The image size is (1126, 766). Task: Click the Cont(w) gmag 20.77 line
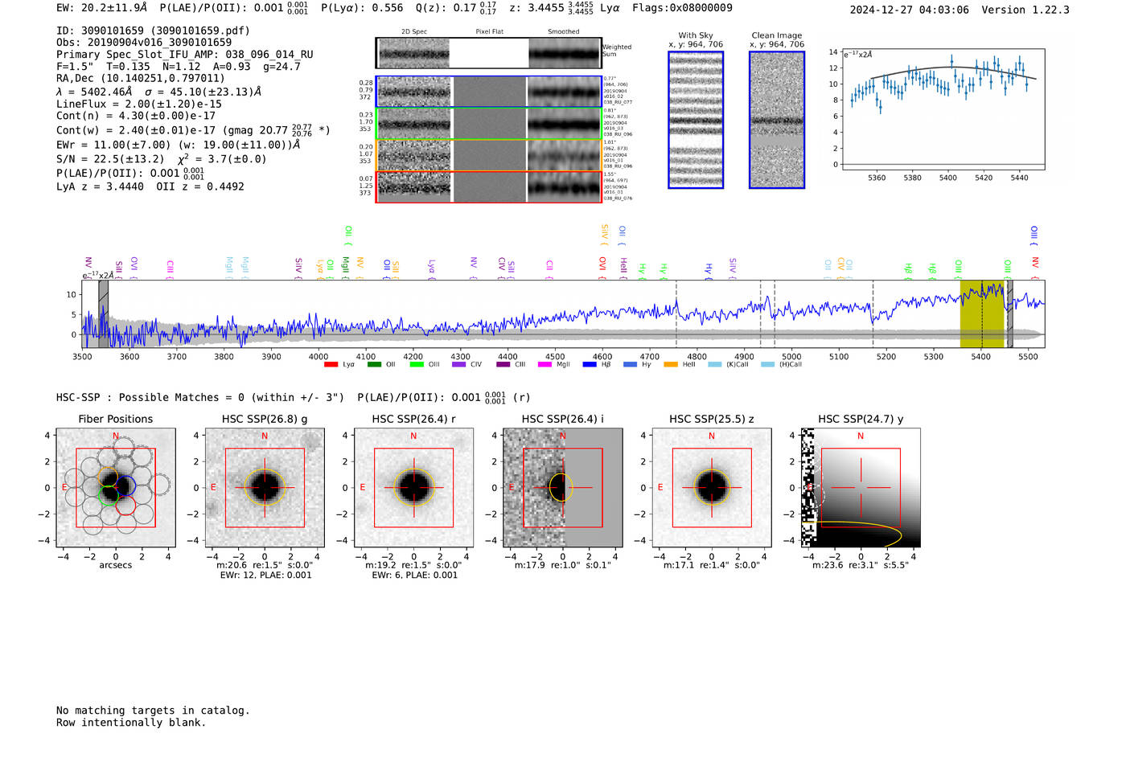click(x=193, y=129)
